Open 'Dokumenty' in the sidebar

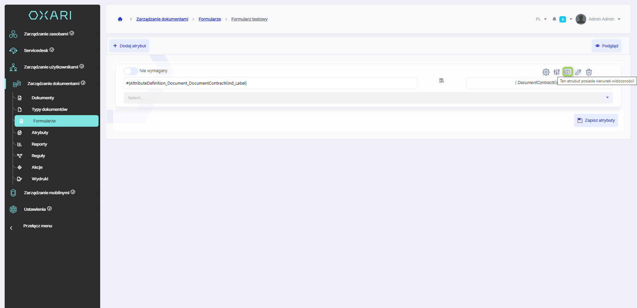[43, 98]
